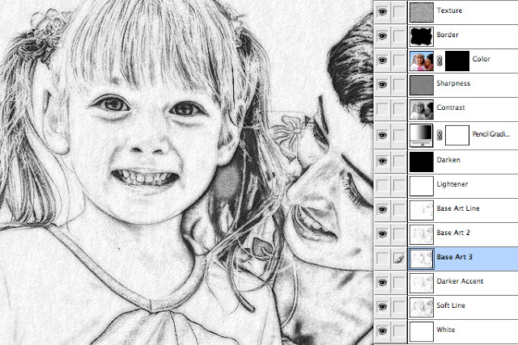The height and width of the screenshot is (345, 518).
Task: Select the layer named Soft Line
Action: (451, 305)
